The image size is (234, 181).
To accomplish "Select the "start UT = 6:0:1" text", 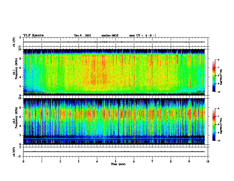I will [x=143, y=35].
